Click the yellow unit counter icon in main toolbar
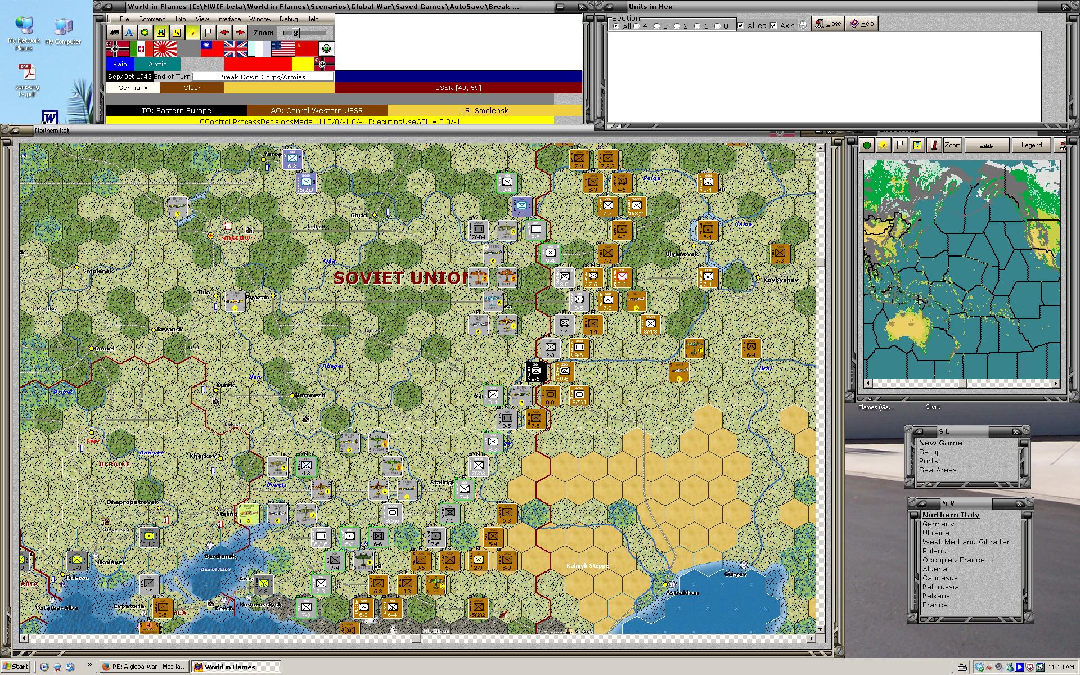Image resolution: width=1080 pixels, height=675 pixels. 161,33
